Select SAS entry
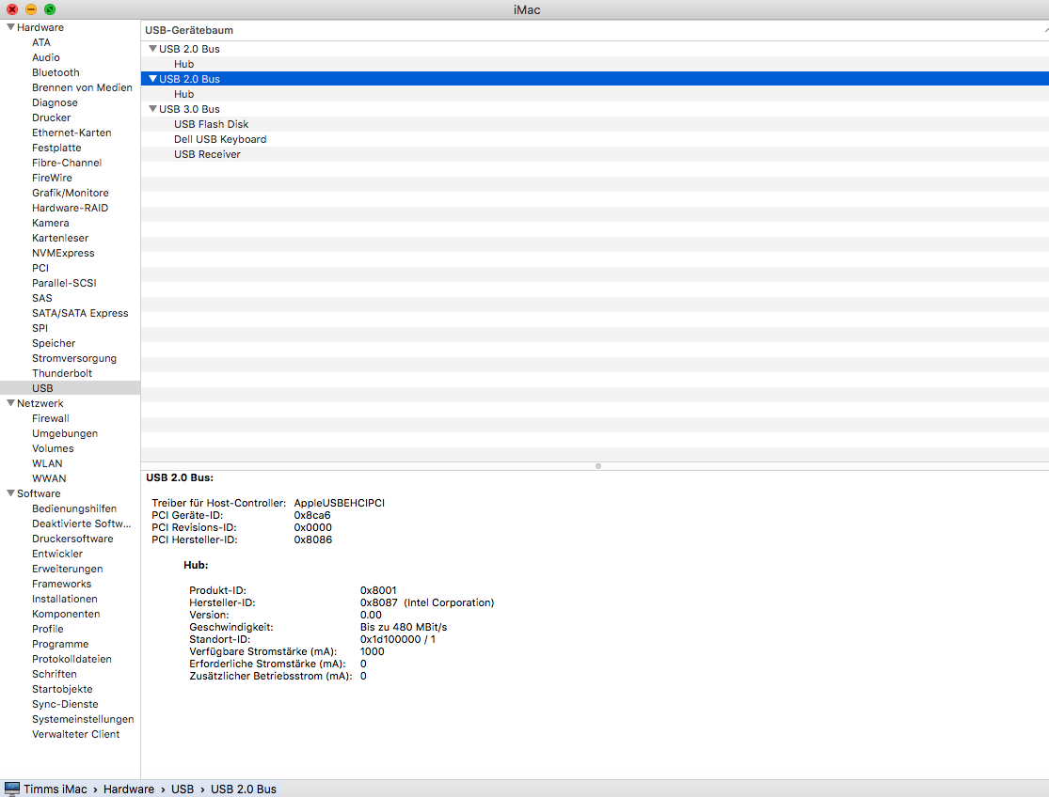This screenshot has width=1049, height=797. click(x=42, y=298)
